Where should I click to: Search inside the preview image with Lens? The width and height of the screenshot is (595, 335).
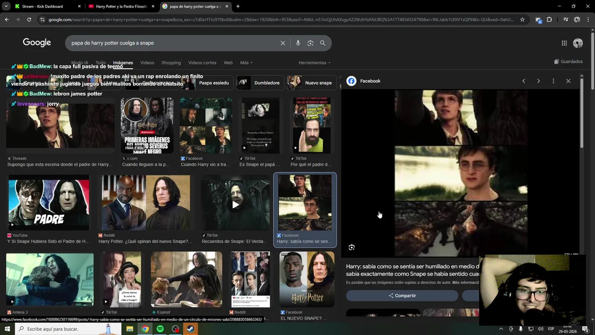[352, 247]
